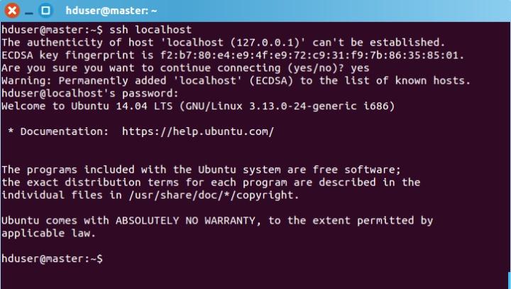Click the 'Welcome to Ubuntu 14.04 LTS' line
The height and width of the screenshot is (289, 511).
[x=198, y=106]
